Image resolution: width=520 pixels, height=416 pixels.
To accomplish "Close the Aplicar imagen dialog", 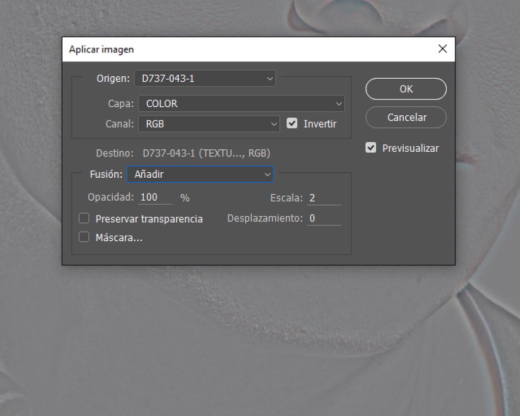I will click(442, 49).
